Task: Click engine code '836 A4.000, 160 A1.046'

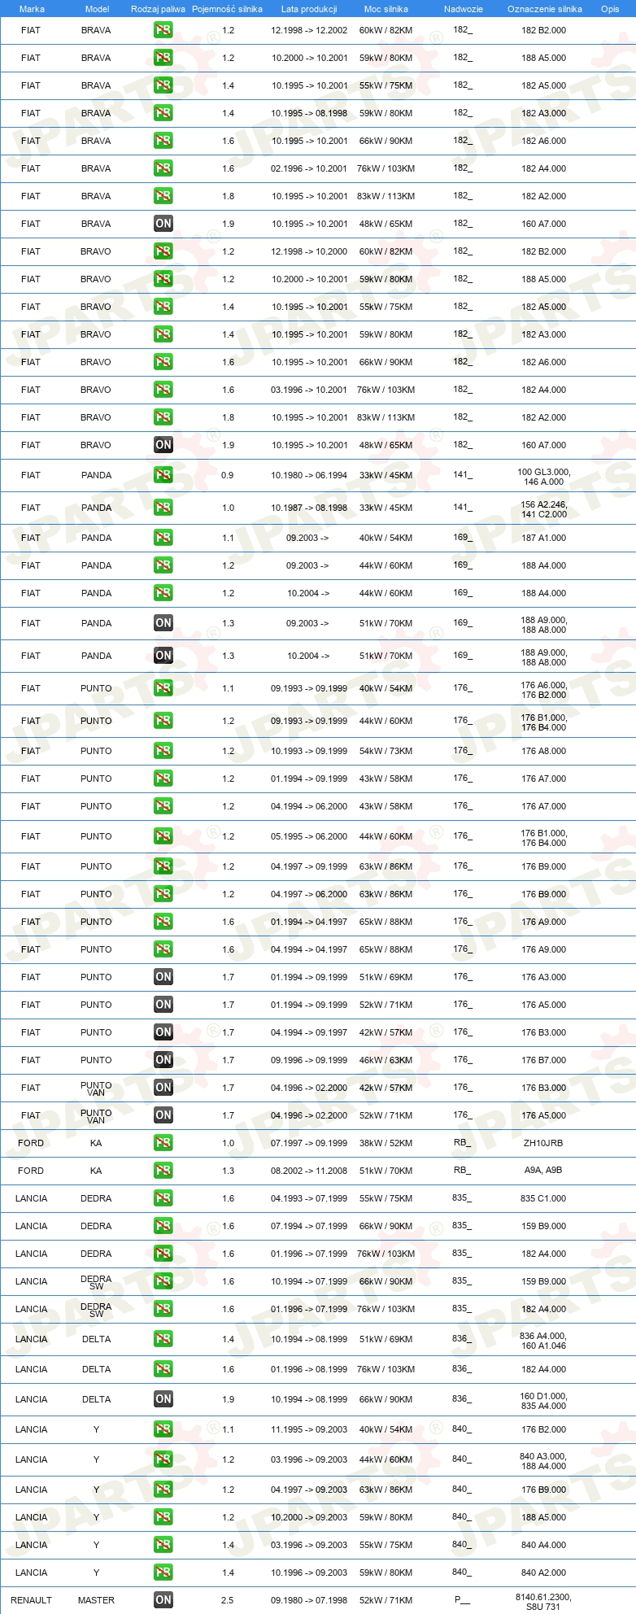Action: click(x=543, y=1341)
